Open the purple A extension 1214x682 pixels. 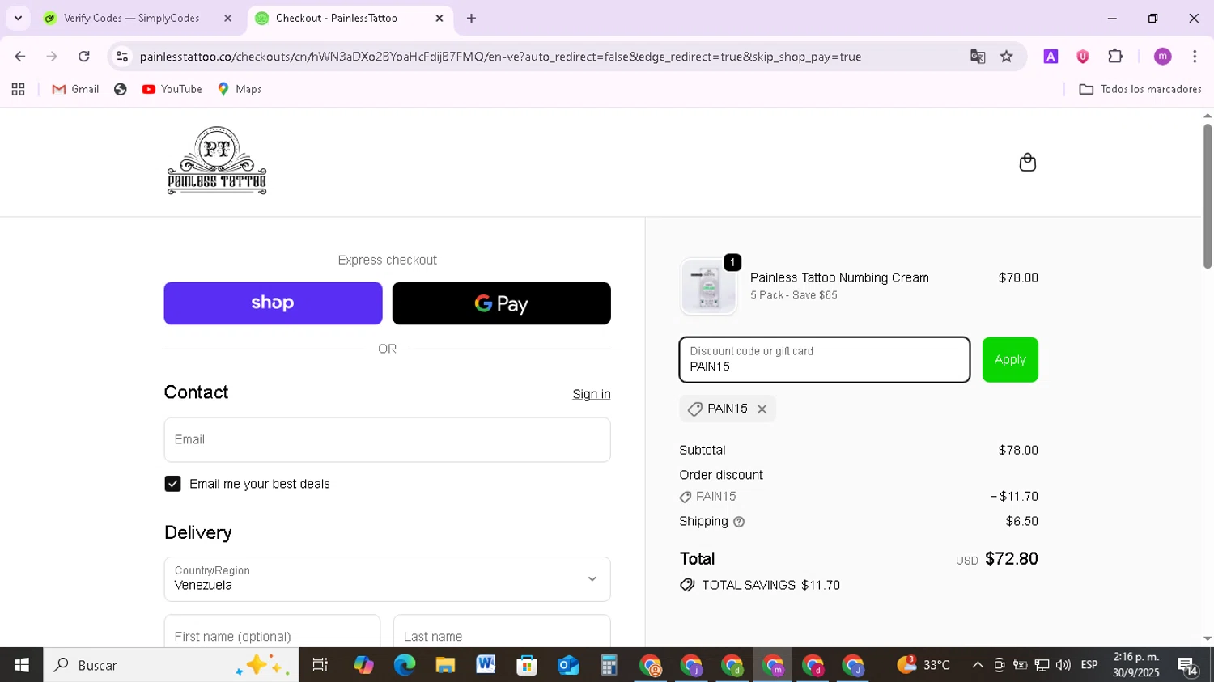pyautogui.click(x=1051, y=57)
